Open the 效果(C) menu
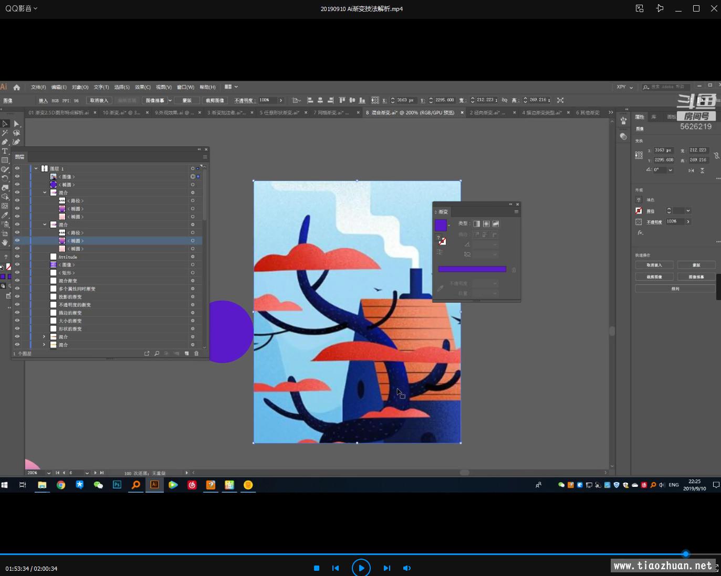The height and width of the screenshot is (576, 721). 143,87
